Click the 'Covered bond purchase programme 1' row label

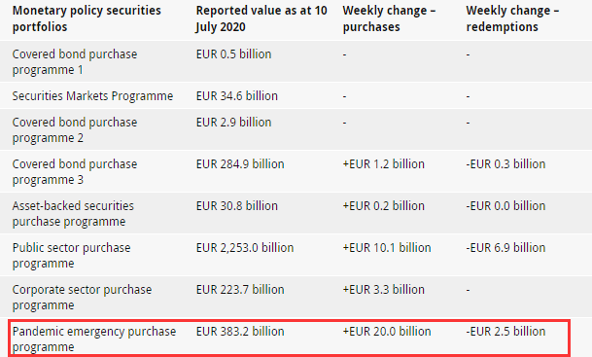coord(75,62)
